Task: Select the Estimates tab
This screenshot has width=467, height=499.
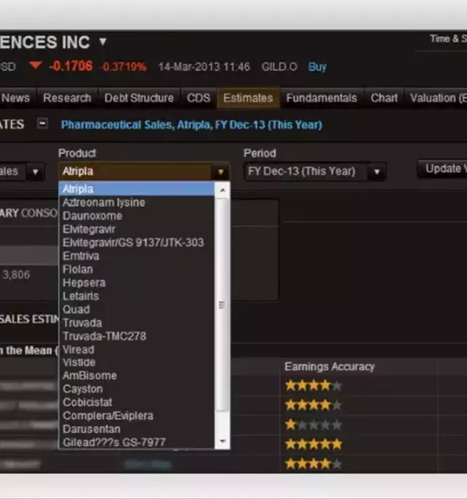Action: pos(248,98)
